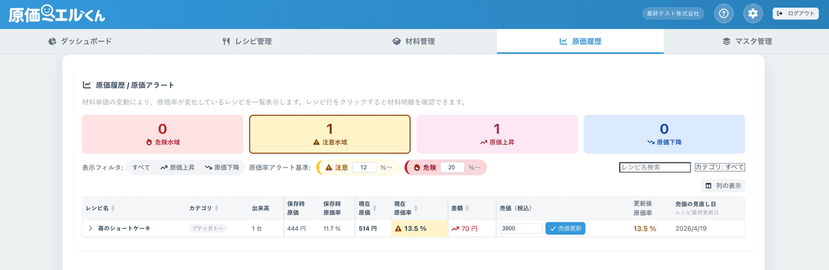Open 列の表示 column picker
829x270 pixels.
tap(723, 186)
